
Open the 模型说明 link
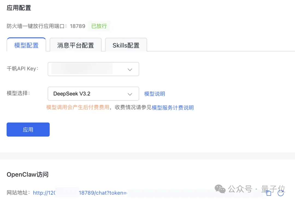click(155, 94)
